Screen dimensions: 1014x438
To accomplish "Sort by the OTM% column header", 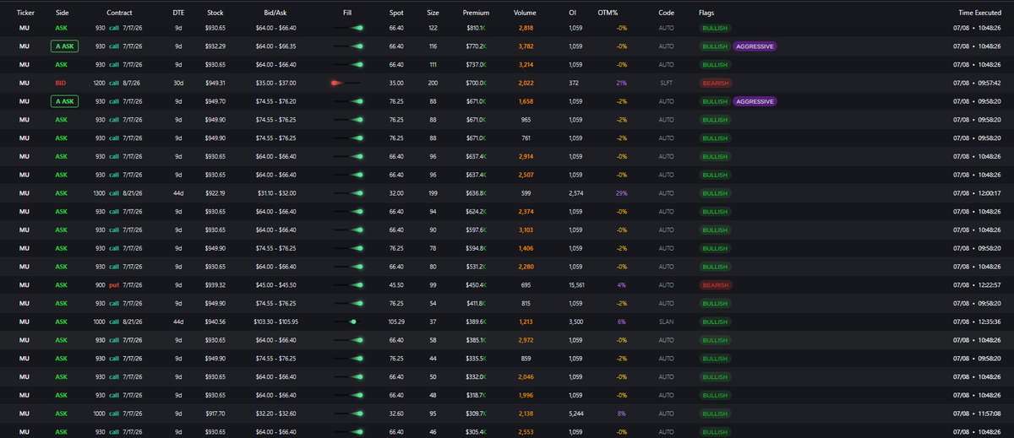I will click(x=608, y=14).
